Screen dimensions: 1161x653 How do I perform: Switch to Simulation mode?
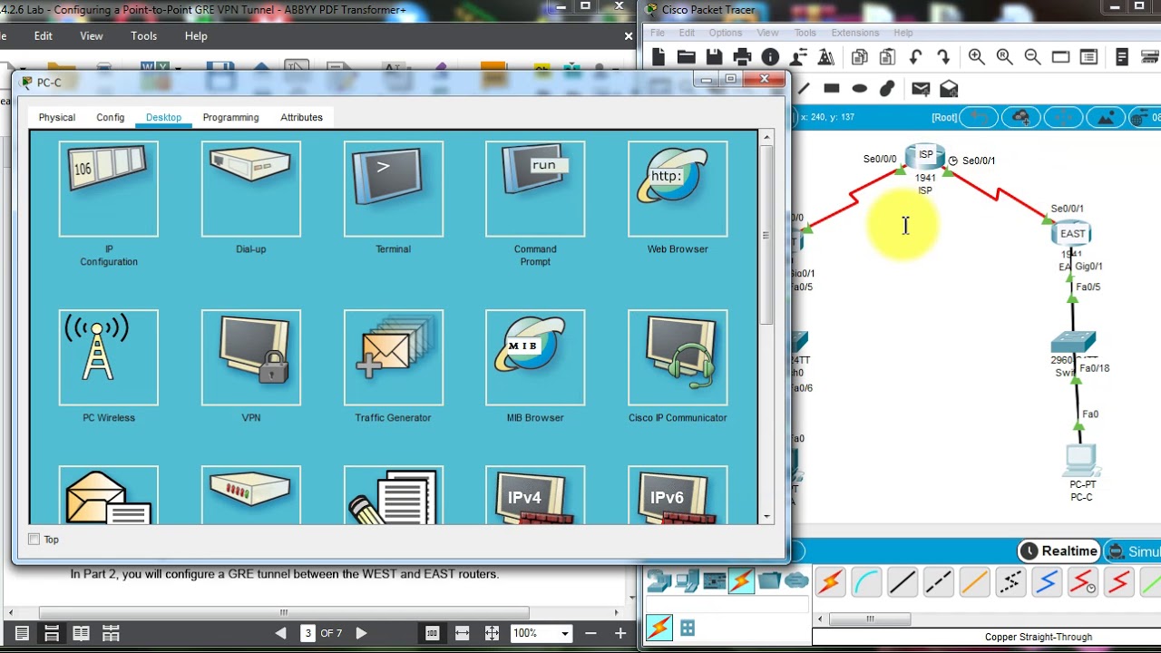click(1134, 551)
